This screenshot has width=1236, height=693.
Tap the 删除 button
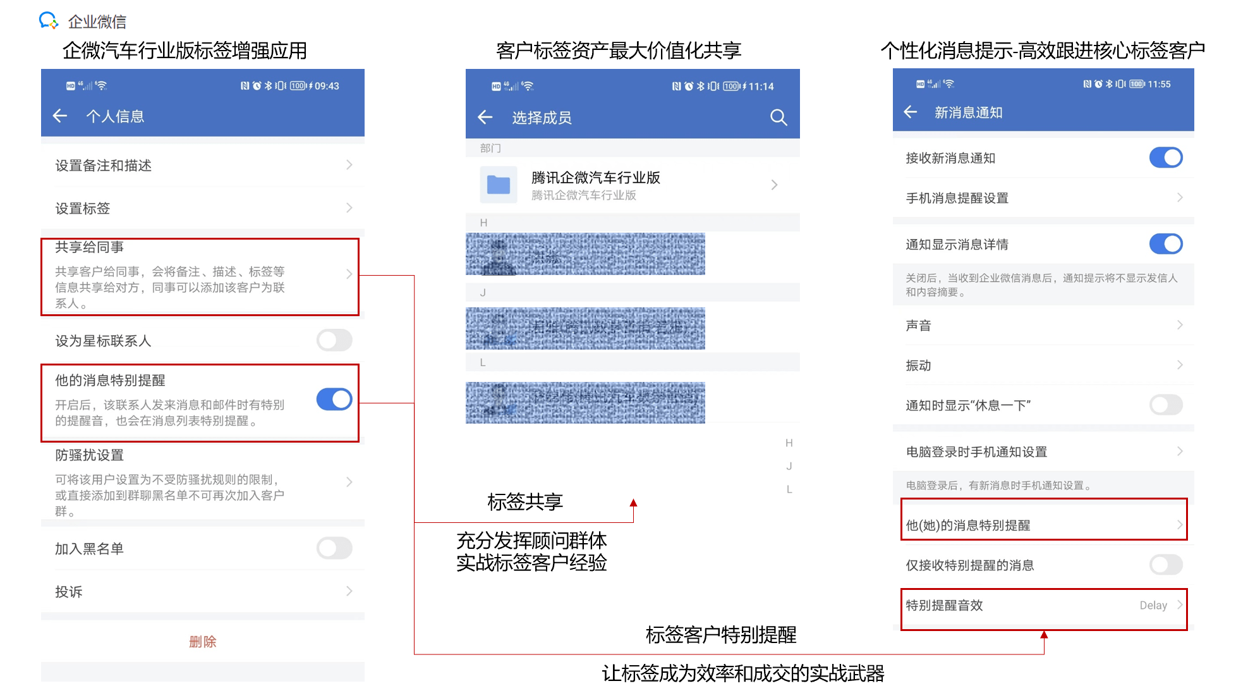point(203,641)
